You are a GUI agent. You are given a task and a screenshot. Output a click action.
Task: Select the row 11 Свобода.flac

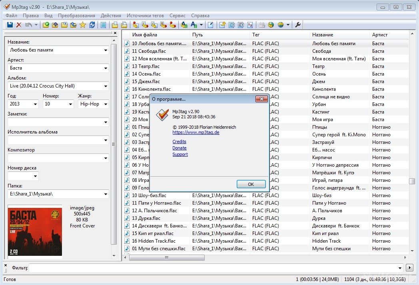266,51
